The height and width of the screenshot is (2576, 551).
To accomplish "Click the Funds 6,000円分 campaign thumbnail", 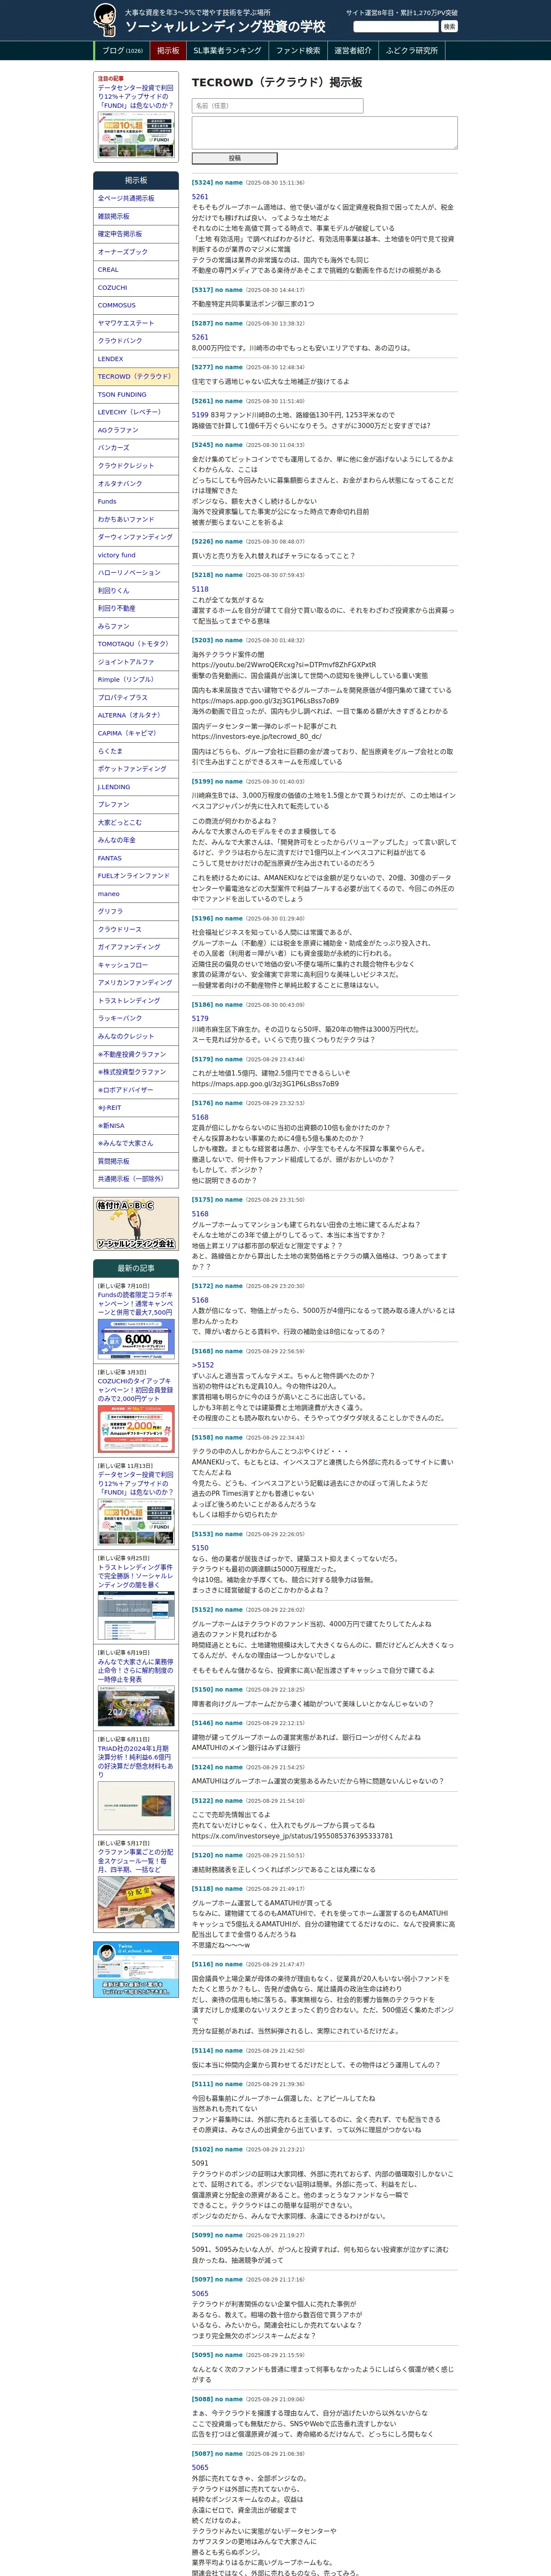I will click(x=136, y=1339).
